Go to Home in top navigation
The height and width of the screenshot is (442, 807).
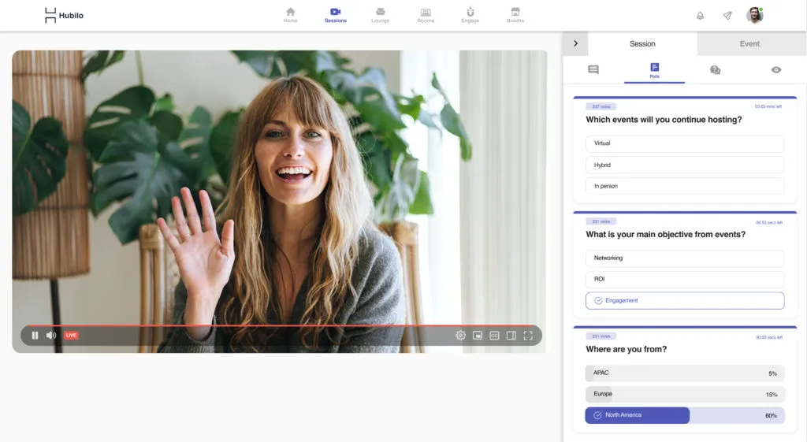tap(290, 15)
